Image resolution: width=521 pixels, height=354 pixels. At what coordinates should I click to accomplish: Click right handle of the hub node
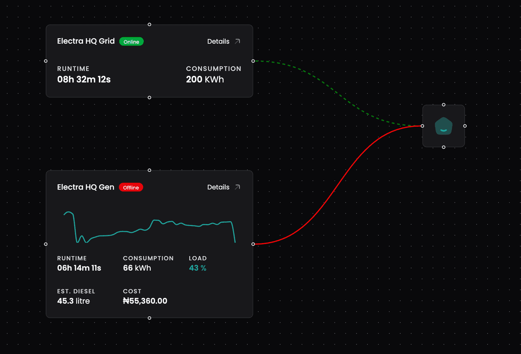coord(465,126)
